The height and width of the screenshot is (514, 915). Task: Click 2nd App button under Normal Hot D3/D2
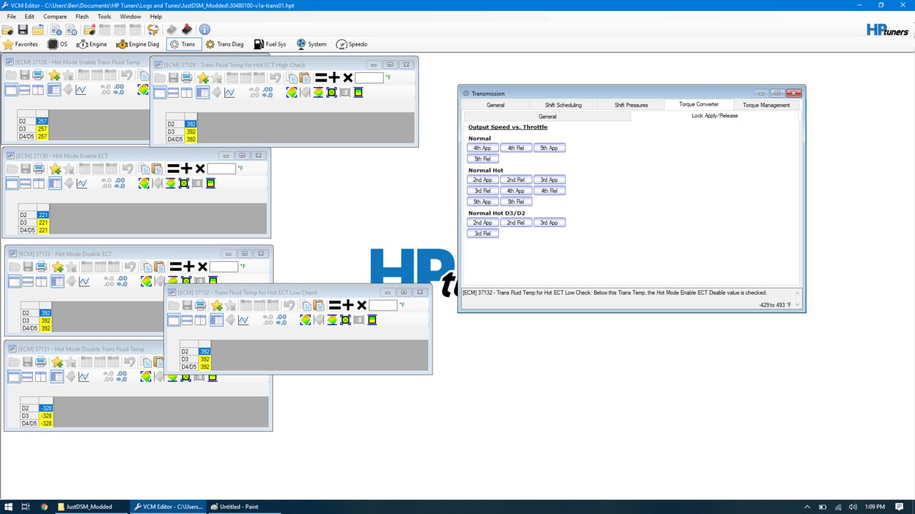click(483, 223)
